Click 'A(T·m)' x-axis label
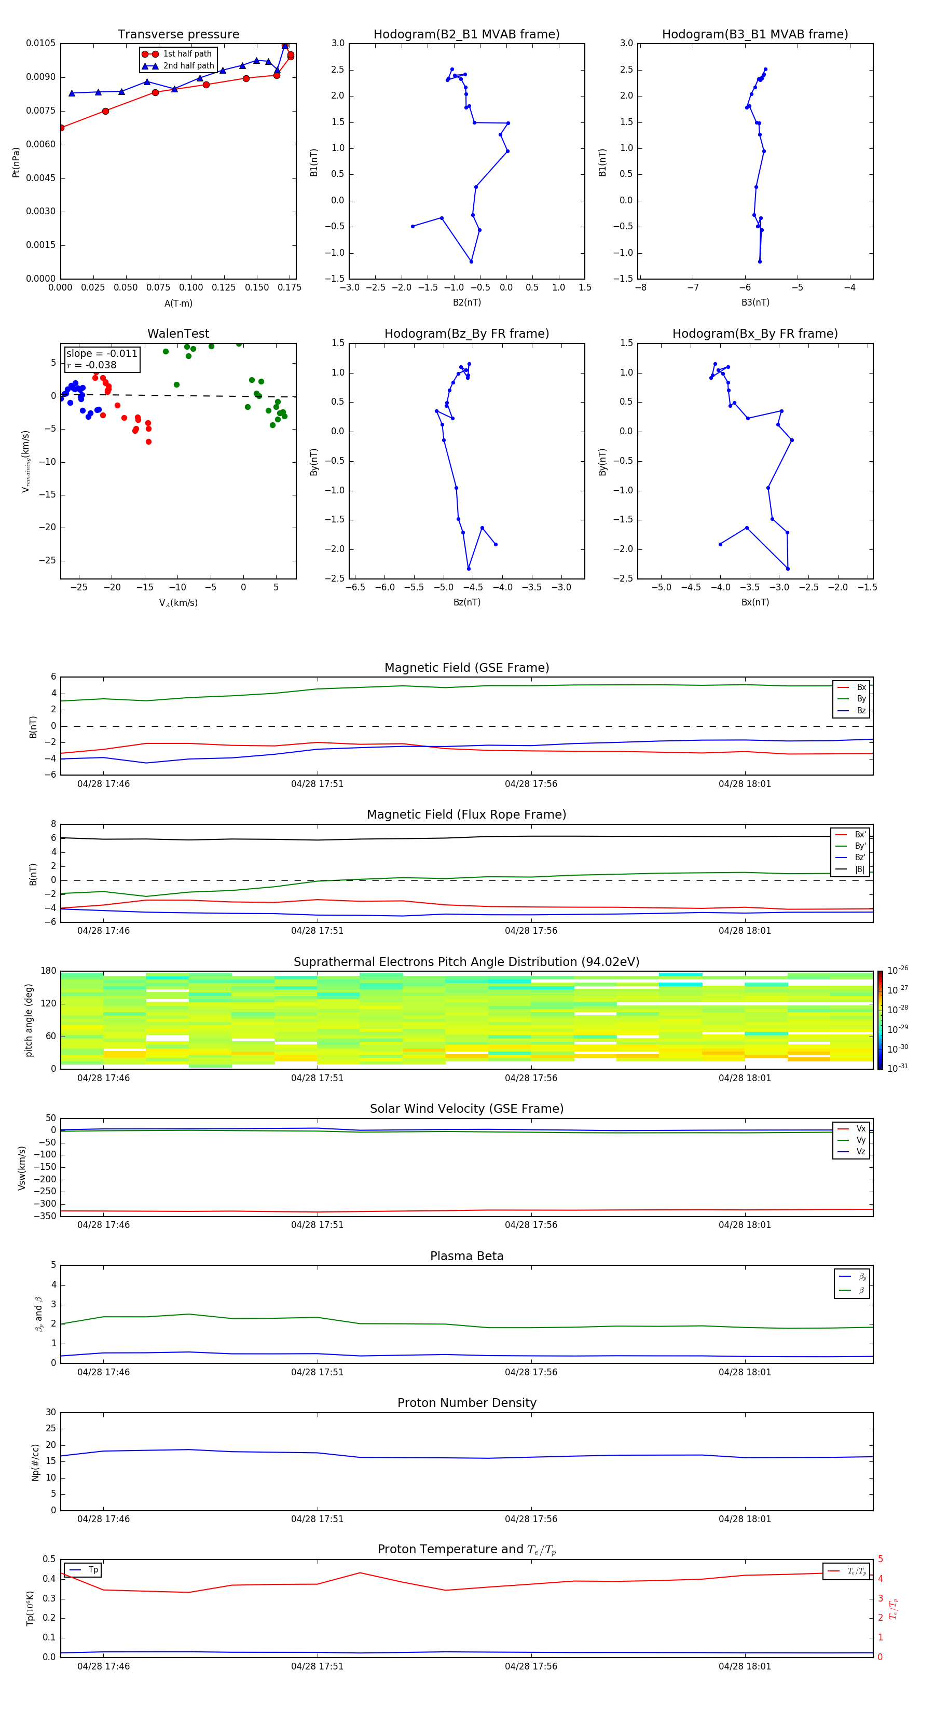The image size is (934, 1712). pyautogui.click(x=178, y=303)
